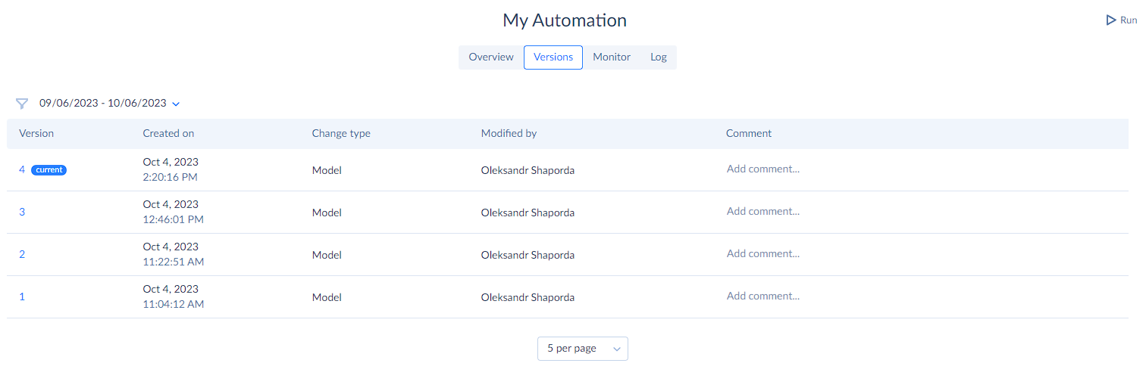The width and height of the screenshot is (1146, 388).
Task: Open version 1 link
Action: click(x=22, y=297)
